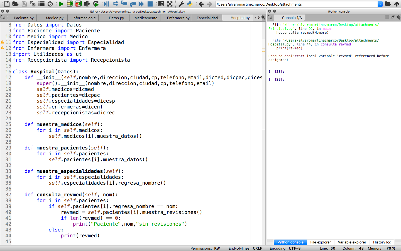The width and height of the screenshot is (401, 251).
Task: Open the PYTHONPATH manager (Python icon)
Action: coord(190,4)
